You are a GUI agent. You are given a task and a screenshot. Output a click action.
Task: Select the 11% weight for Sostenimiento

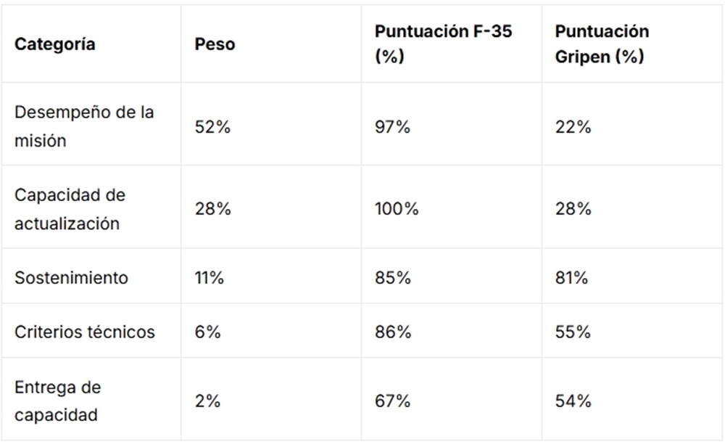[x=210, y=278]
